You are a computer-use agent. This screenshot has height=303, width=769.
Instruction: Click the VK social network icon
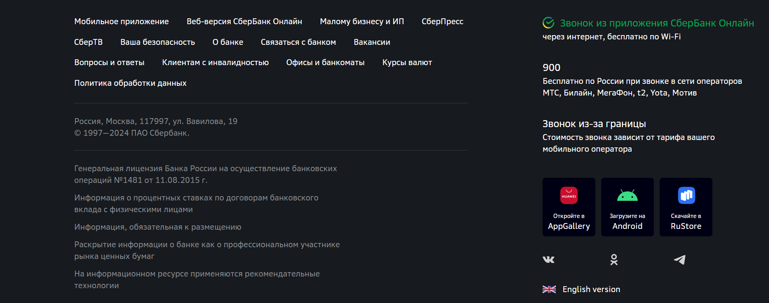point(548,260)
